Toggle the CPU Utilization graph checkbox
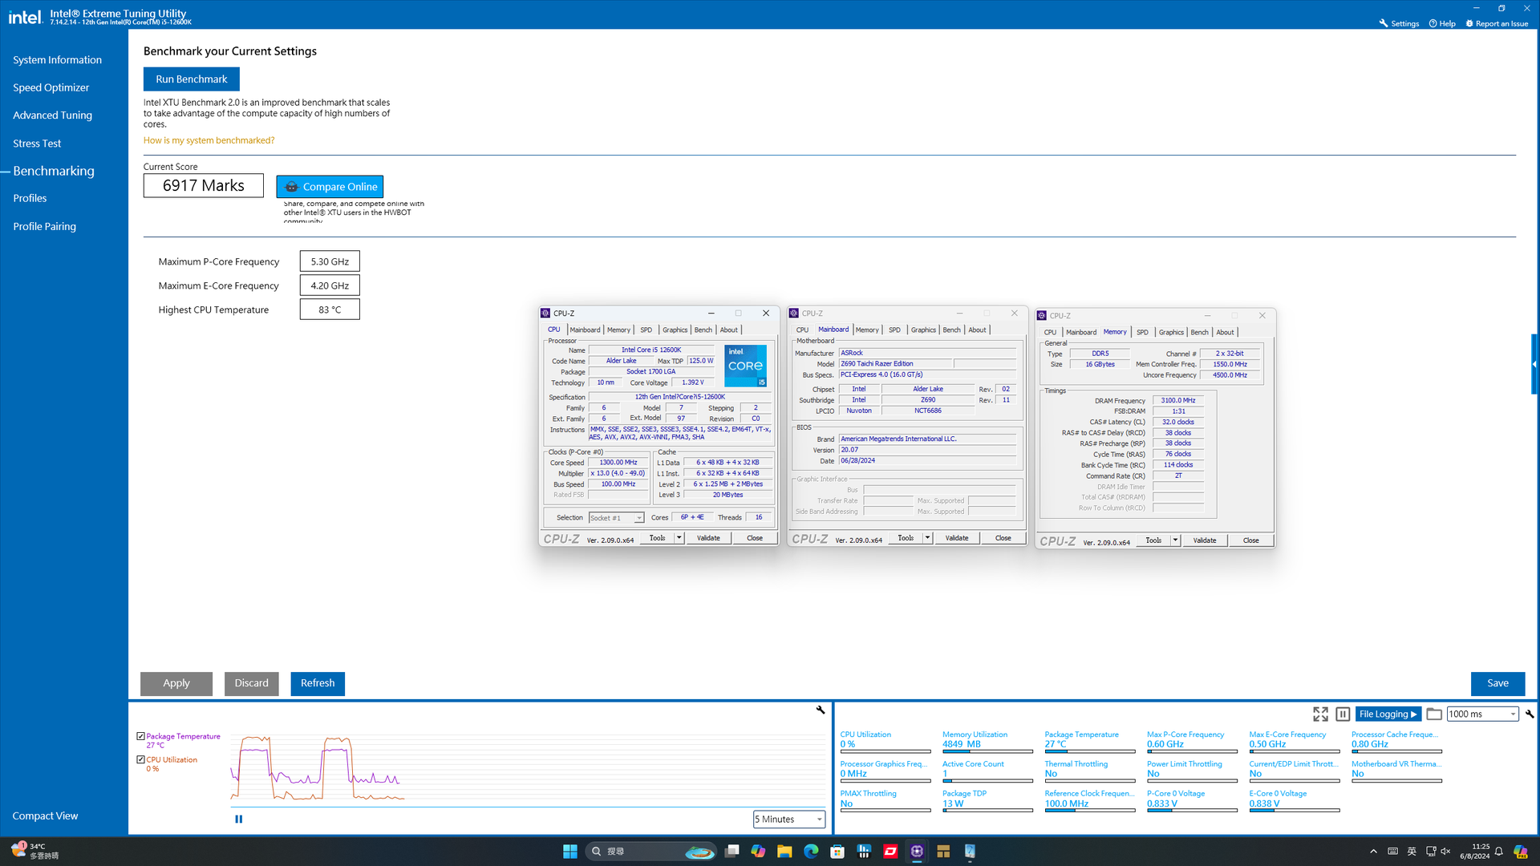This screenshot has height=866, width=1540. (140, 759)
